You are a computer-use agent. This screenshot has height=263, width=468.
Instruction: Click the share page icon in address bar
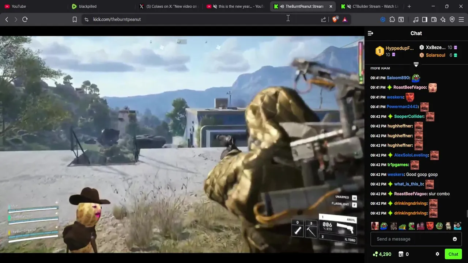click(x=324, y=19)
